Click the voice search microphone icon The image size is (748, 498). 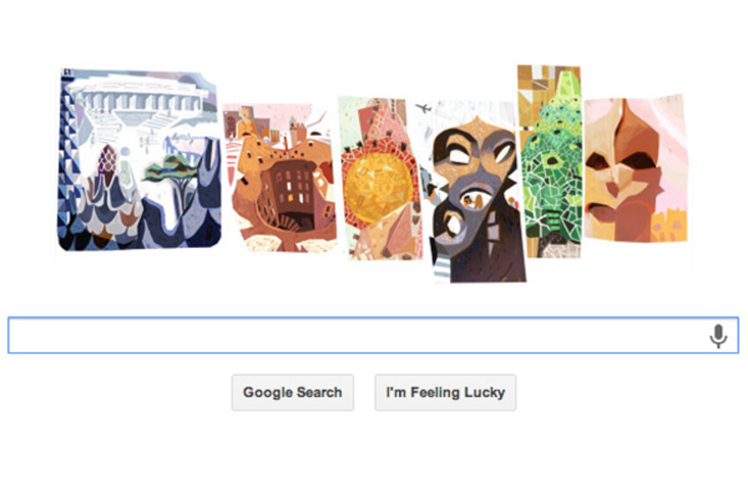click(718, 336)
